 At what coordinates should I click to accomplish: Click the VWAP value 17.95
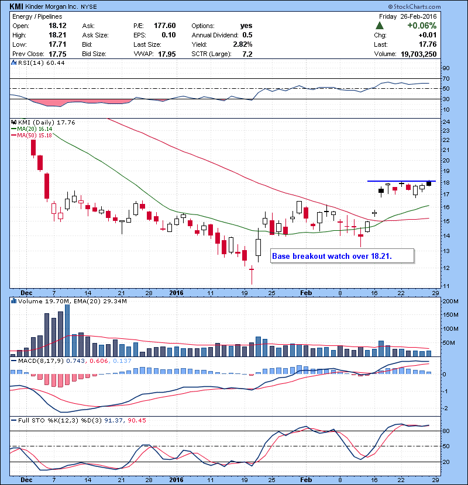click(x=167, y=54)
